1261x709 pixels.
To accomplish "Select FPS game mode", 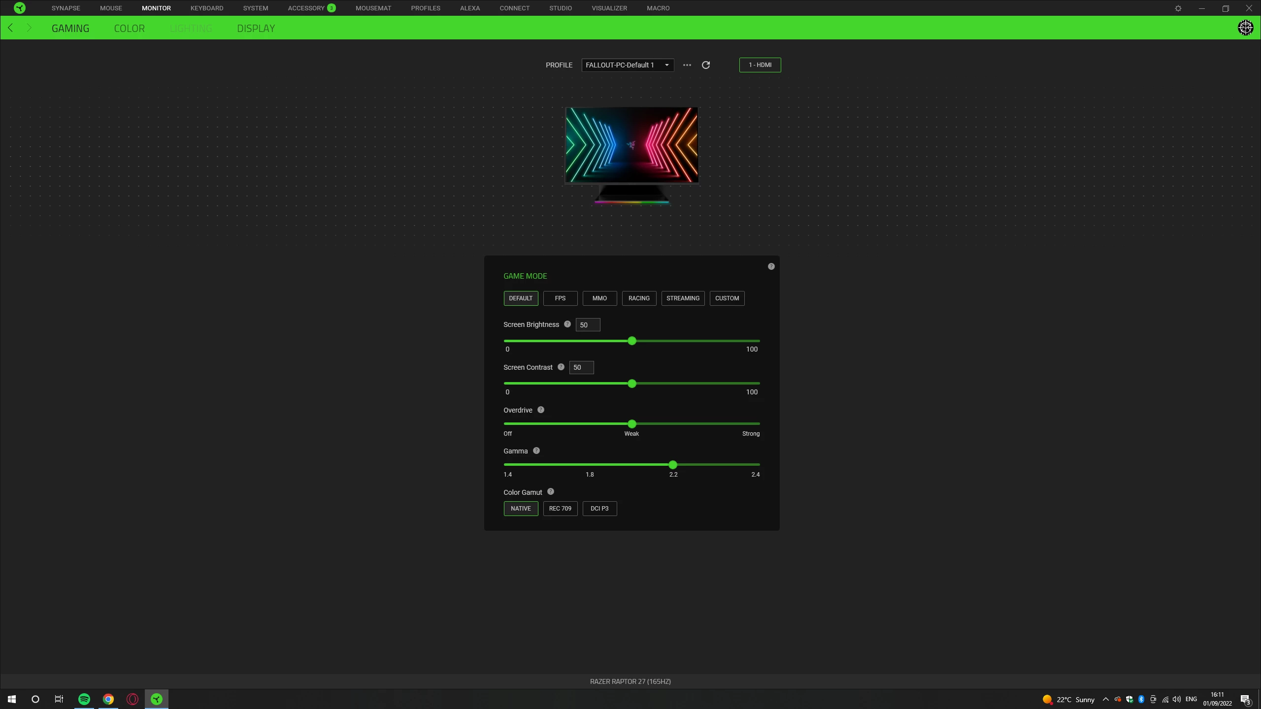I will pyautogui.click(x=560, y=298).
